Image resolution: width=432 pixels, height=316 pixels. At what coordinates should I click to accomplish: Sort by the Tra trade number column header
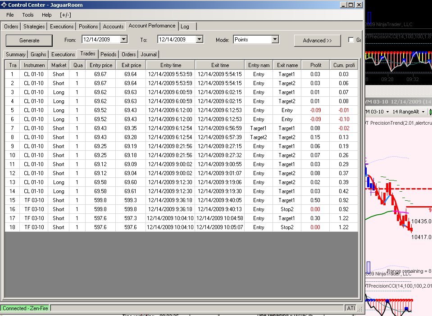coord(13,65)
